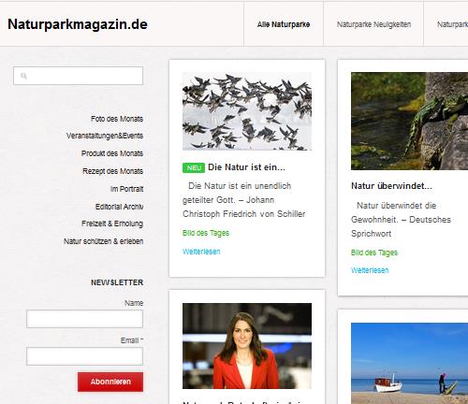
Task: Click the newsletter Name input field
Action: 84,319
